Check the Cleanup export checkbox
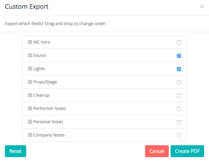 click(x=179, y=96)
